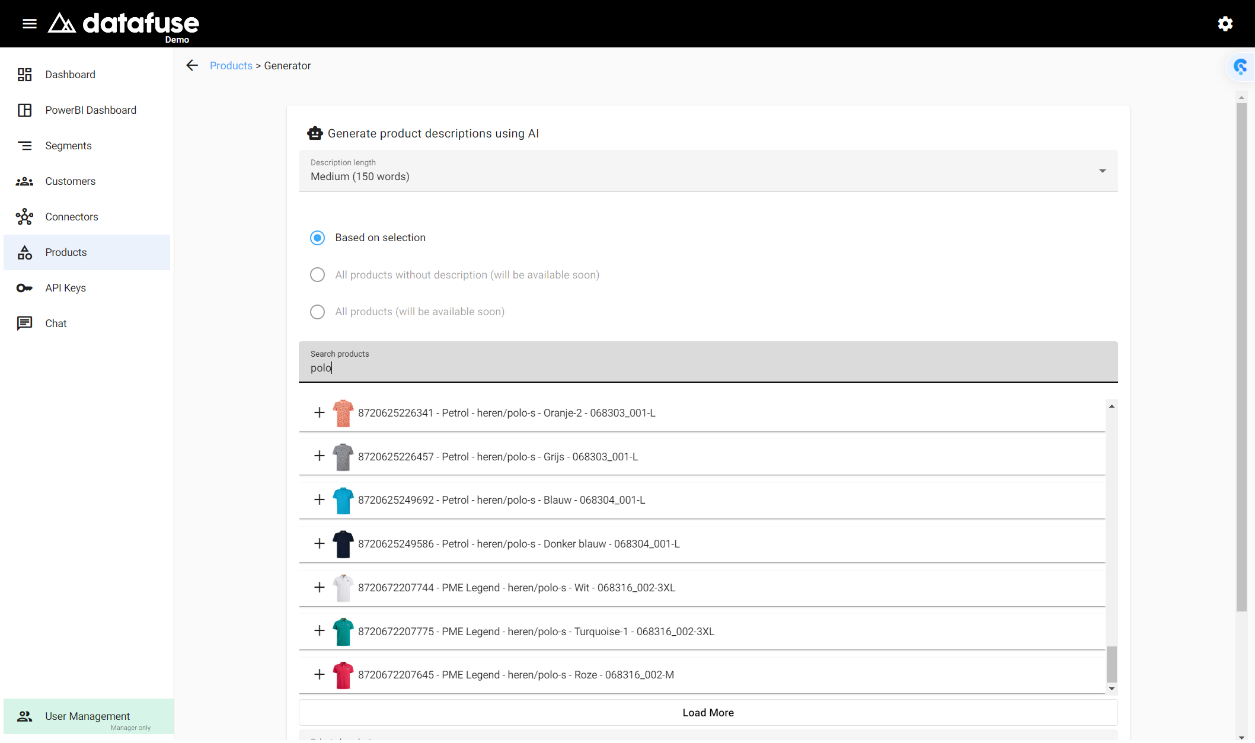Image resolution: width=1255 pixels, height=743 pixels.
Task: Open API Keys page
Action: [87, 288]
